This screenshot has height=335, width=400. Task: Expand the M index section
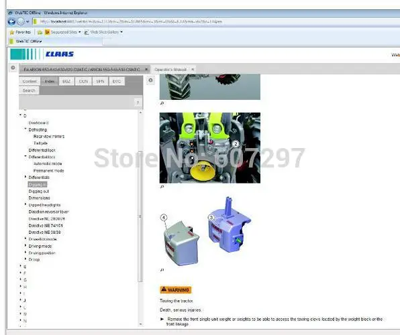[20, 314]
